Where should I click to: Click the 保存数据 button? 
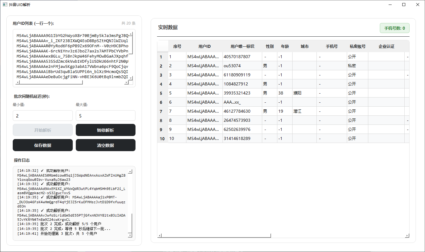pos(43,145)
